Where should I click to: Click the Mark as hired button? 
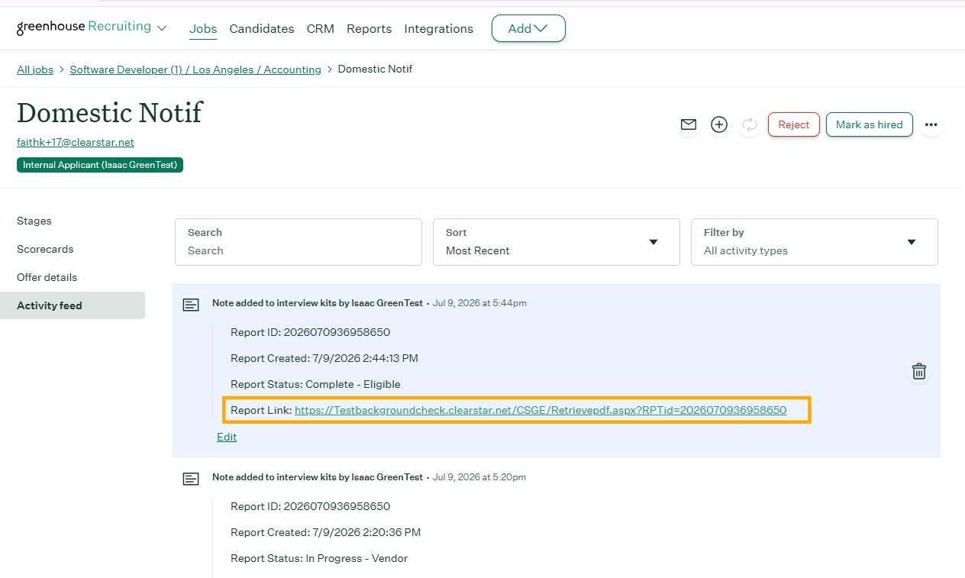point(870,124)
